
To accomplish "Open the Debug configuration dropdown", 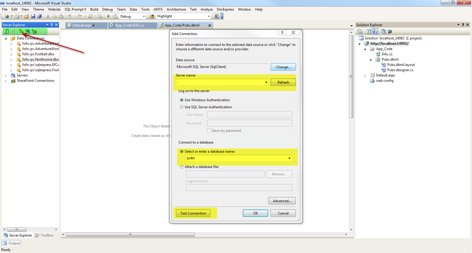I will pyautogui.click(x=144, y=16).
